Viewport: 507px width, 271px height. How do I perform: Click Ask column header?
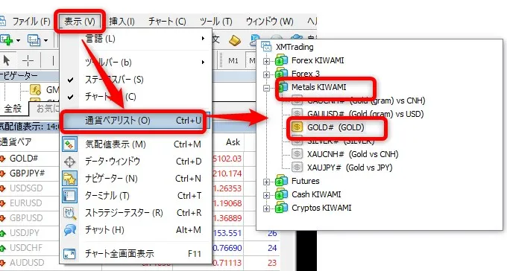(x=233, y=142)
